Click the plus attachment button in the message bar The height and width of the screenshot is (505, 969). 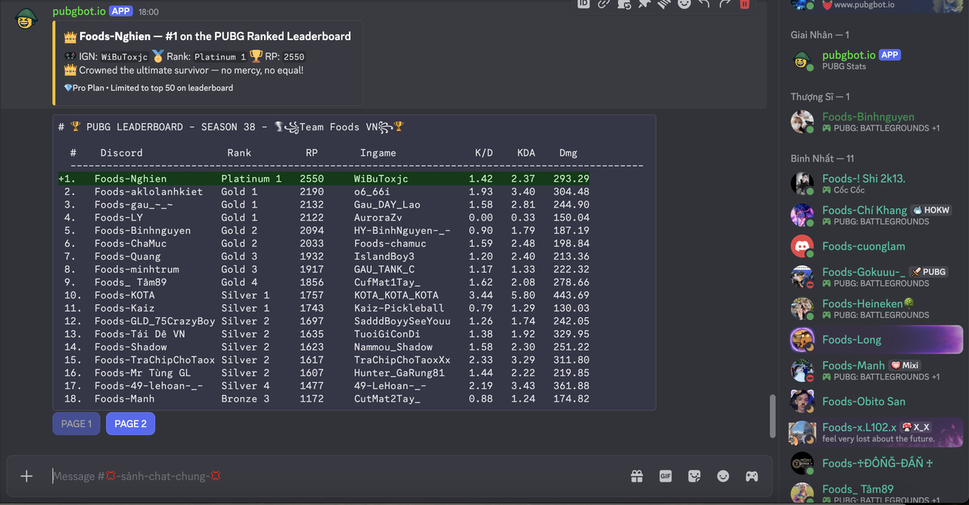[26, 476]
